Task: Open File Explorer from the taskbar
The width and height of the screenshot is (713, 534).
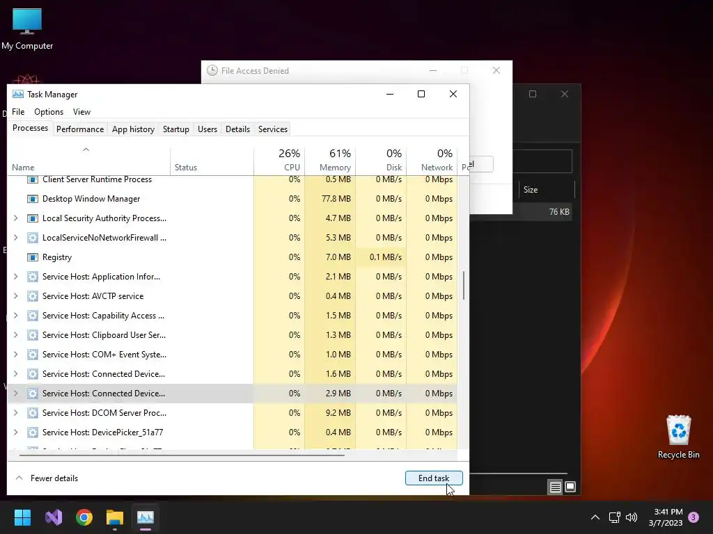Action: point(115,517)
